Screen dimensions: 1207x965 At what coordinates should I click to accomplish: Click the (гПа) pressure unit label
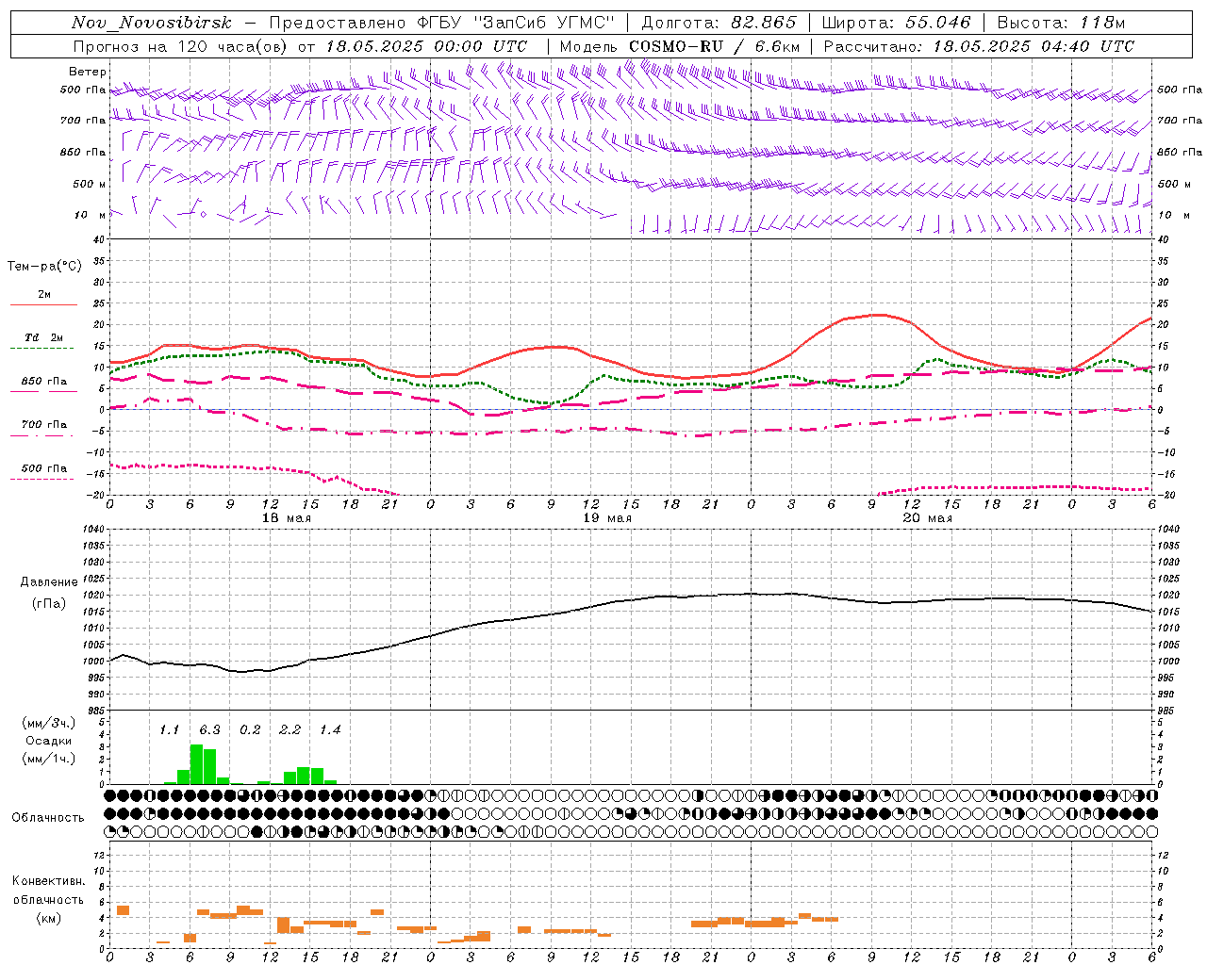pos(49,604)
